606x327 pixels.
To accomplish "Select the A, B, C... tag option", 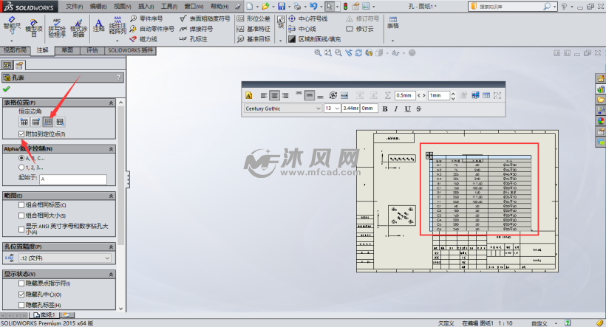I will click(21, 158).
